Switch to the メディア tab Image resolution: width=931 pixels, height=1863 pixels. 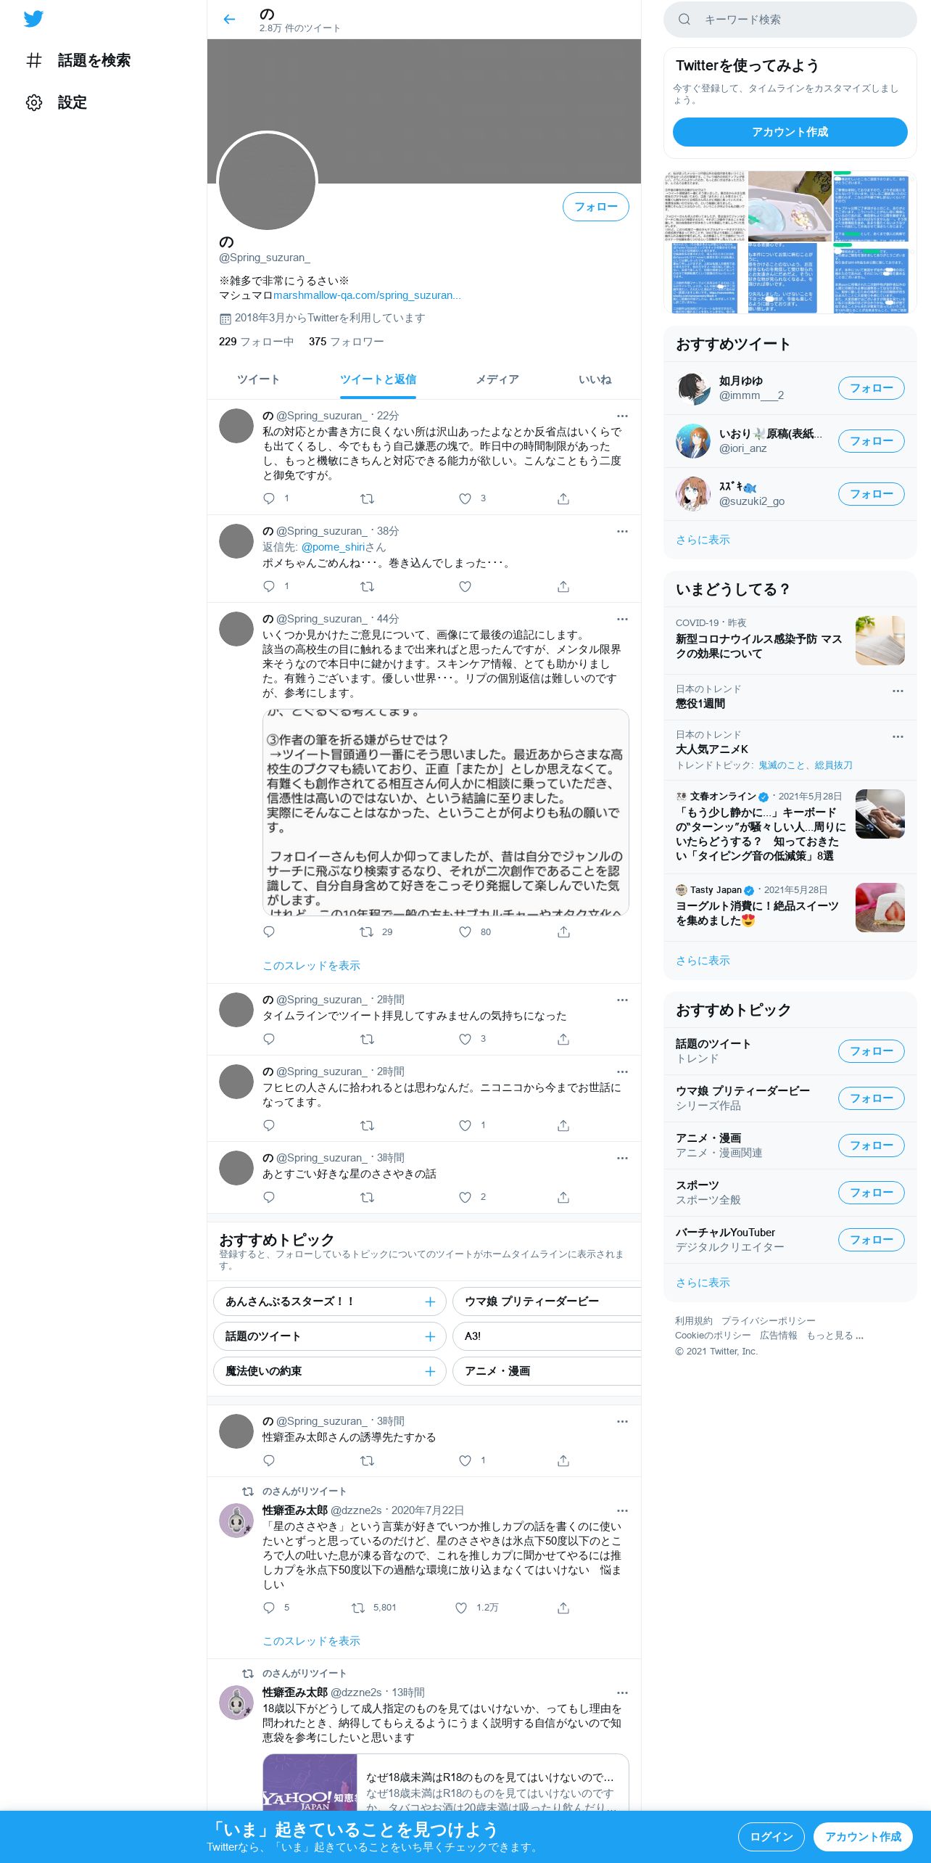(x=497, y=379)
